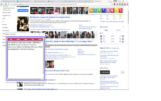
Task: Show previous Editors' Picks with left arrow
Action: [x=122, y=72]
